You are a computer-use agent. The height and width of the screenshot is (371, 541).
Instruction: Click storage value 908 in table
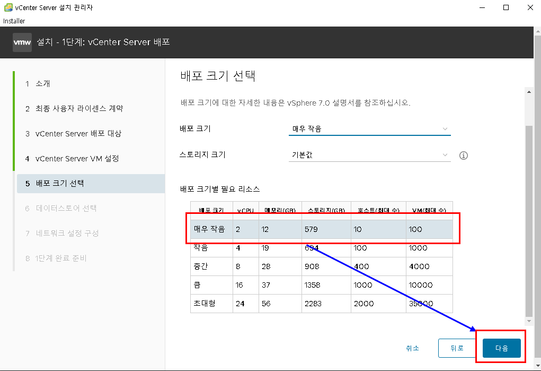click(312, 266)
